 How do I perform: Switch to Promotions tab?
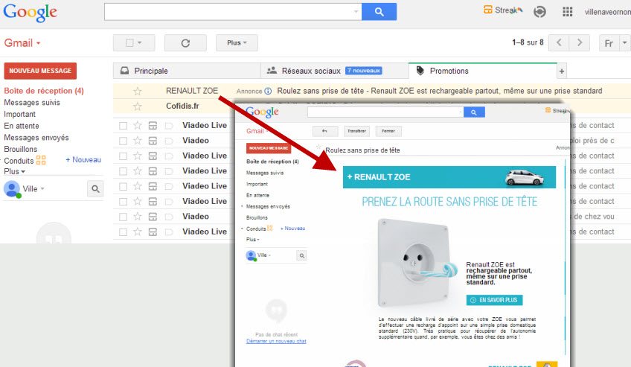483,71
